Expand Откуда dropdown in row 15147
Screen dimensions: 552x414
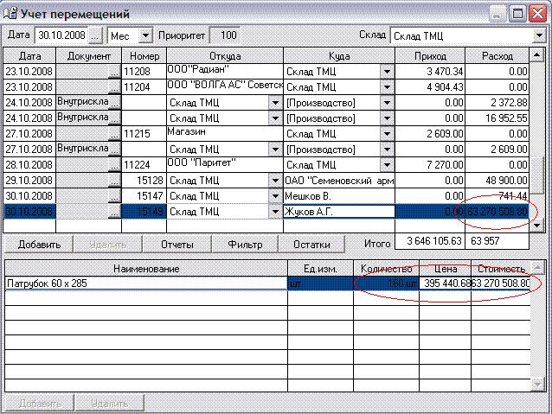(275, 196)
